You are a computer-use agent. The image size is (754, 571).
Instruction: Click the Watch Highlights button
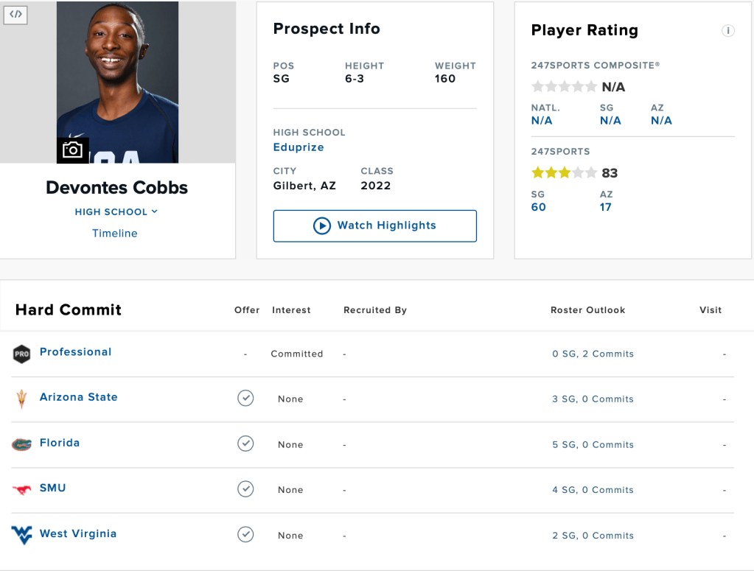point(374,225)
